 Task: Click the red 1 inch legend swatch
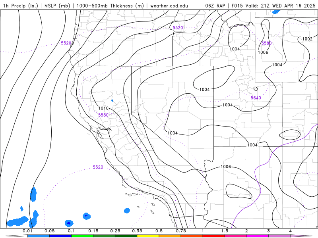(214, 236)
